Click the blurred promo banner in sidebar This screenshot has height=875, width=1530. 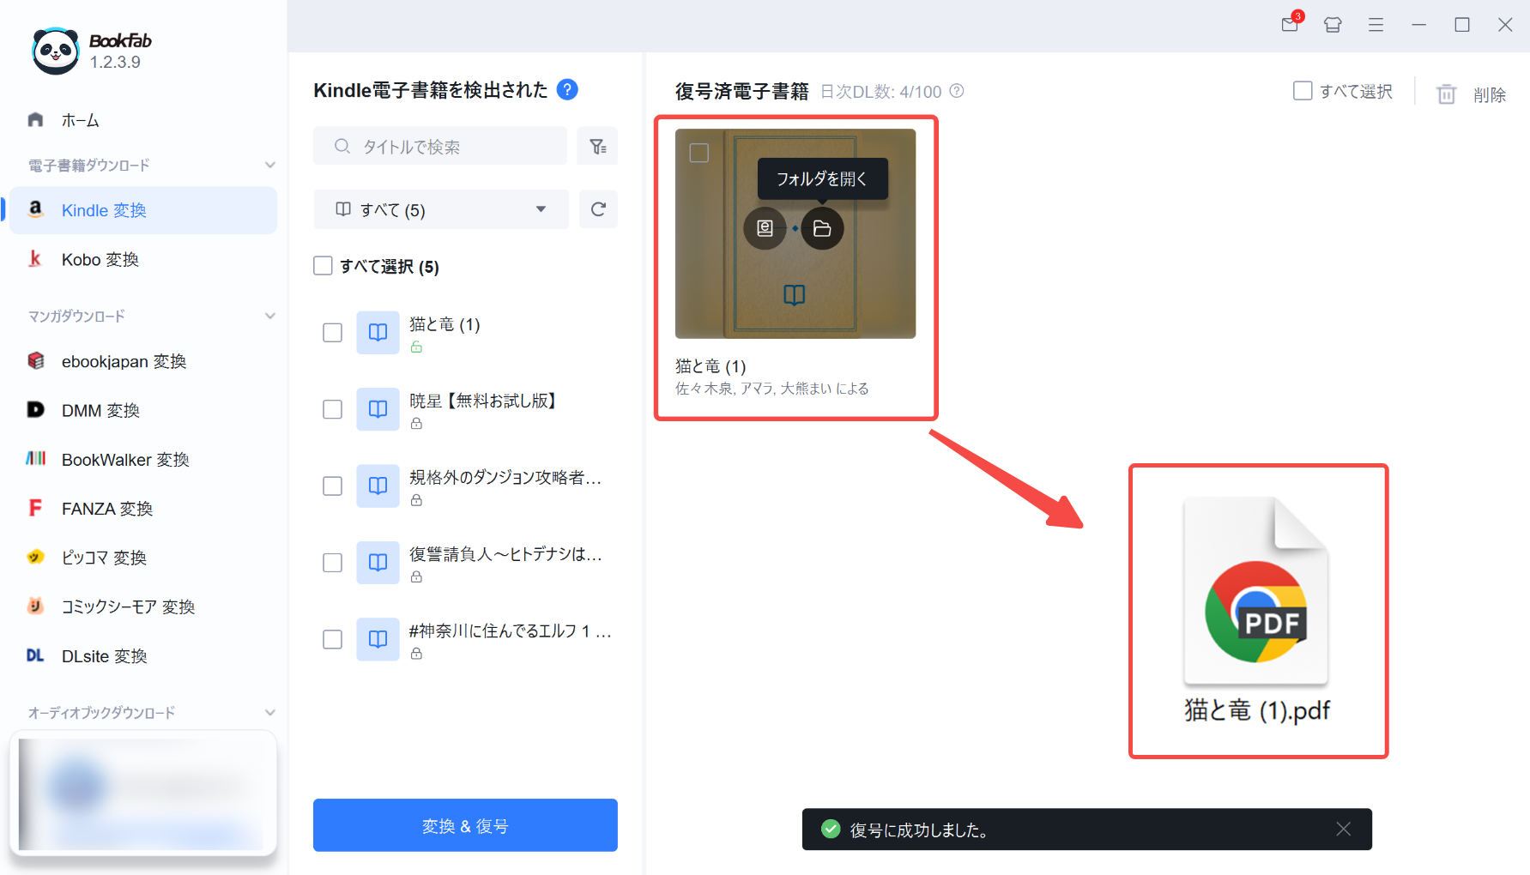(142, 794)
